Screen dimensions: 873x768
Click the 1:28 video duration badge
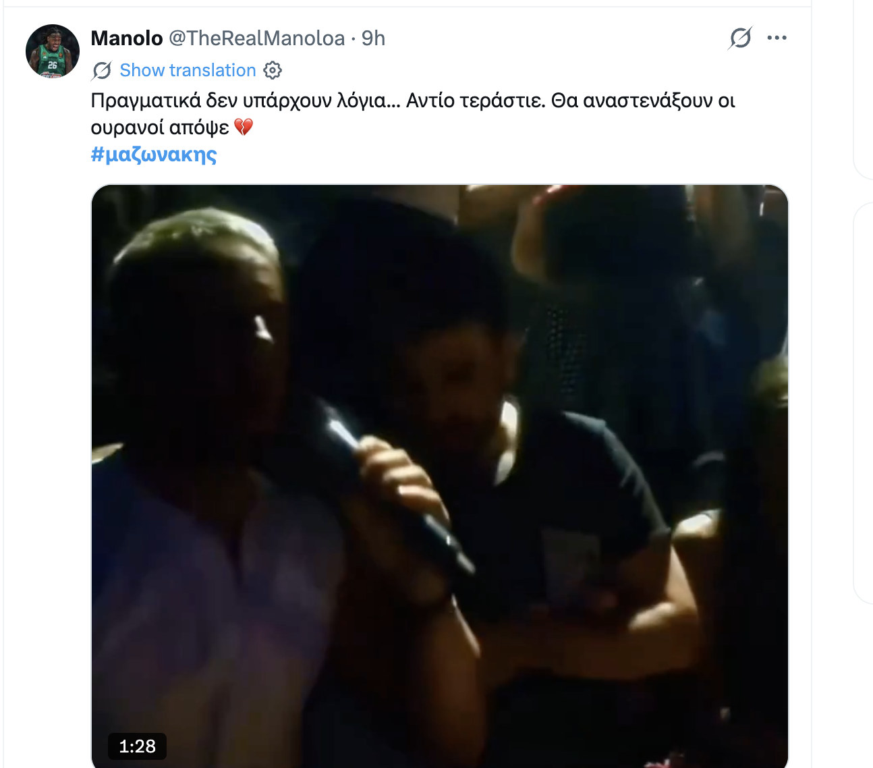[137, 746]
